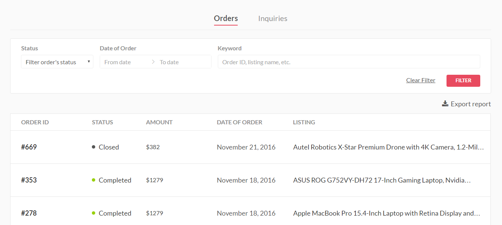The width and height of the screenshot is (502, 225).
Task: Click the green status dot for order #278
Action: pyautogui.click(x=93, y=213)
